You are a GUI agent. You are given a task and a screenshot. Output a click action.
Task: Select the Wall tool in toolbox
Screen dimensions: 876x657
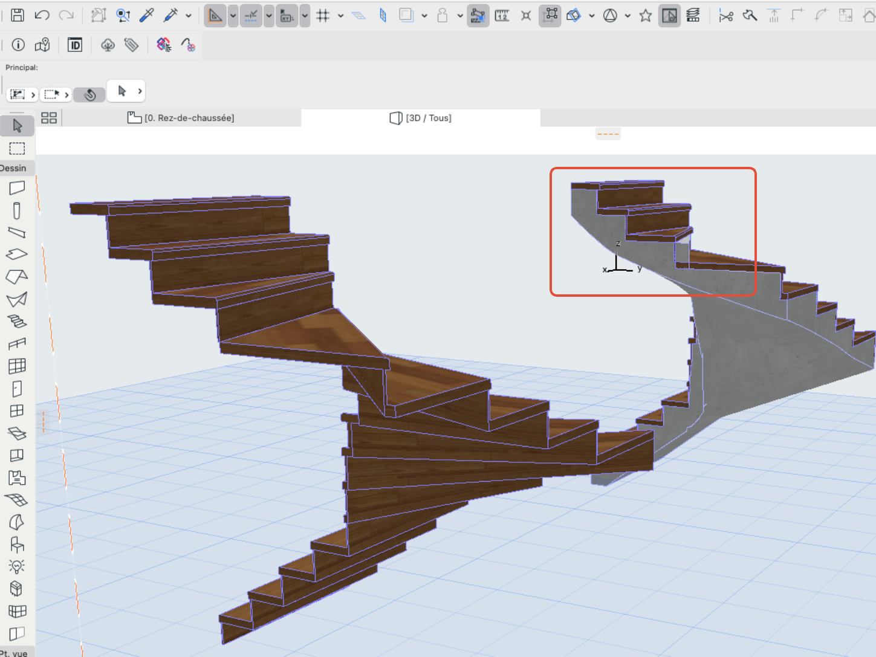point(17,188)
